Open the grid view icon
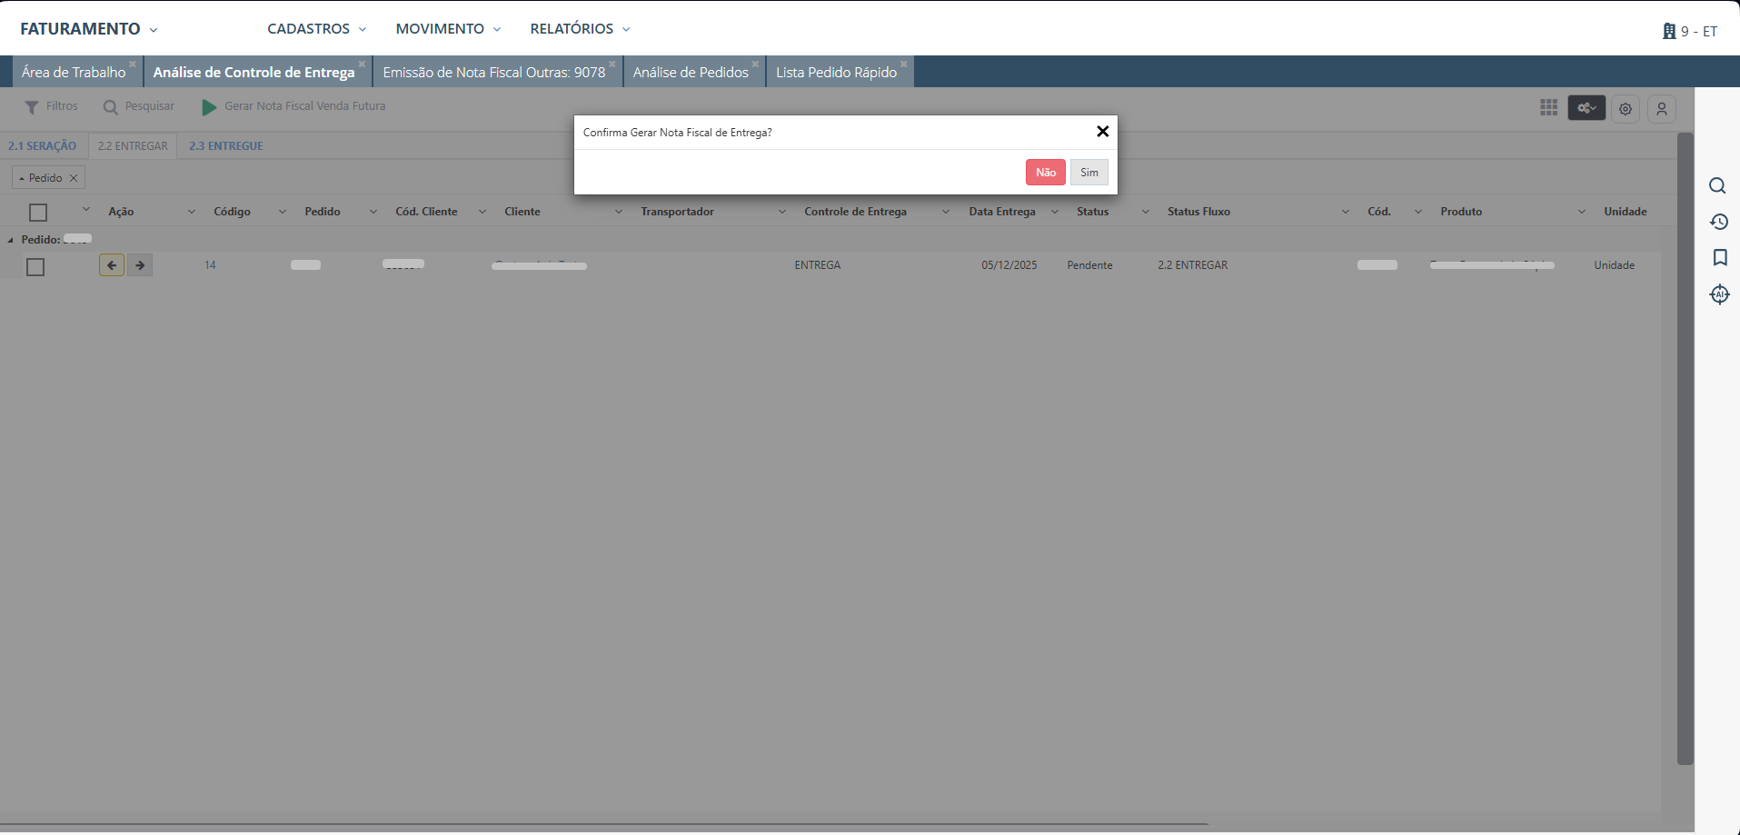 (x=1548, y=108)
